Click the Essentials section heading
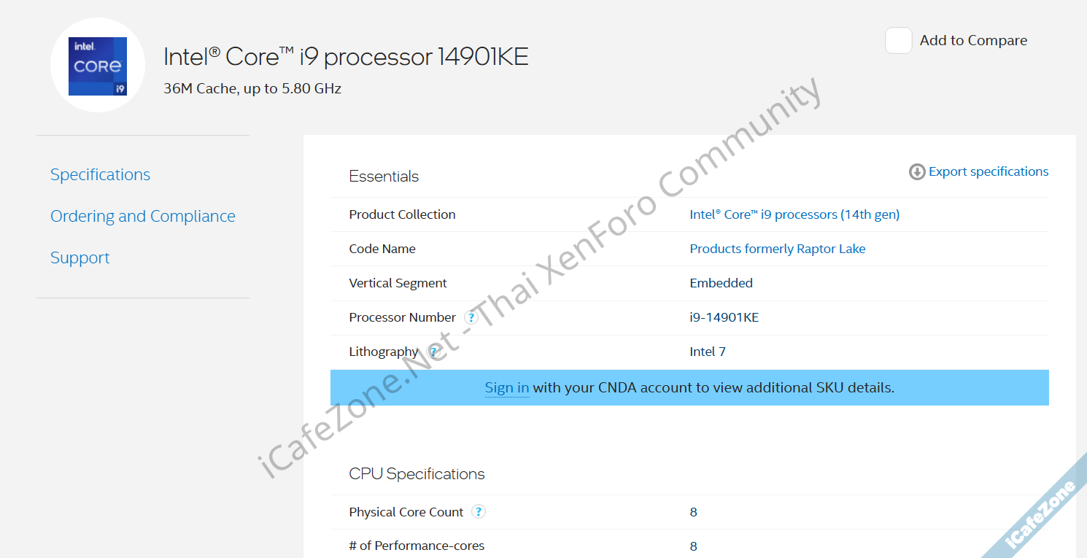Image resolution: width=1087 pixels, height=558 pixels. point(384,177)
